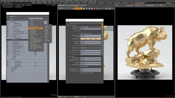The image size is (175, 98).
Task: Click the Base Material sphere icon
Action: click(x=13, y=54)
